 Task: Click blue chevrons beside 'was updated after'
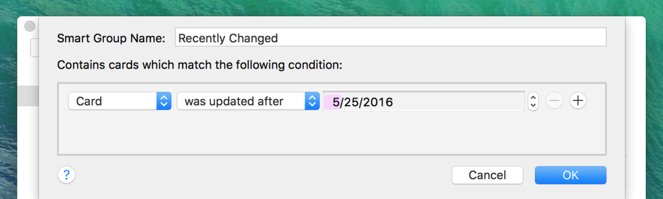click(x=312, y=101)
